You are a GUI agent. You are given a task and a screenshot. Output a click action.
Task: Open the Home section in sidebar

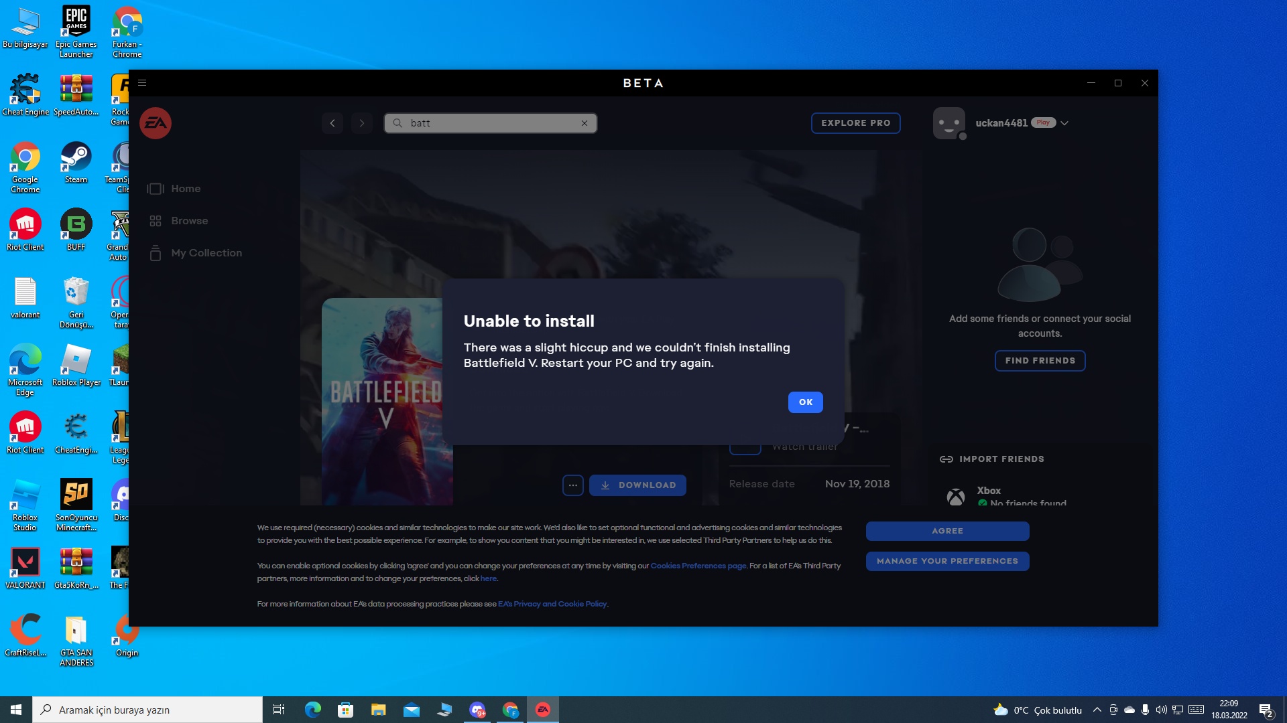coord(174,189)
